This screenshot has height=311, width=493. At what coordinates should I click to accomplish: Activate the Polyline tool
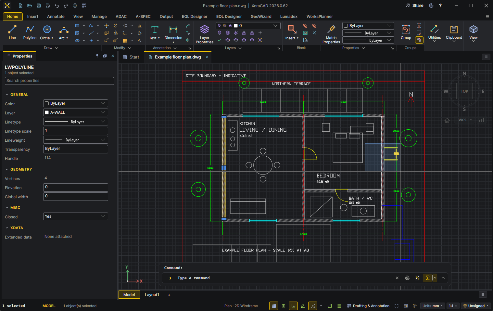(30, 32)
